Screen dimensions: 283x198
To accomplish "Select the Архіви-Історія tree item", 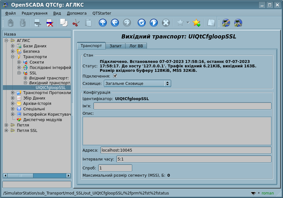I will (x=37, y=104).
